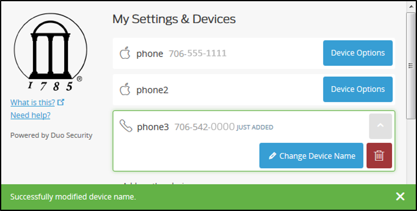The width and height of the screenshot is (417, 211).
Task: Open the Need help? link
Action: click(30, 115)
